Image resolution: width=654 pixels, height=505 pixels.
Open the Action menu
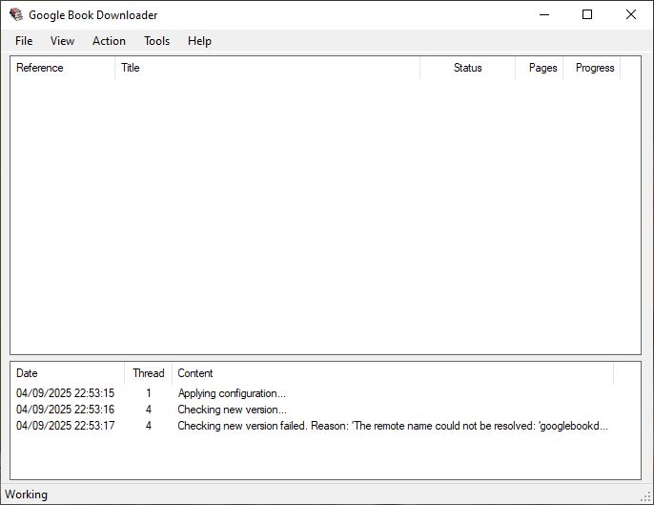pyautogui.click(x=109, y=41)
